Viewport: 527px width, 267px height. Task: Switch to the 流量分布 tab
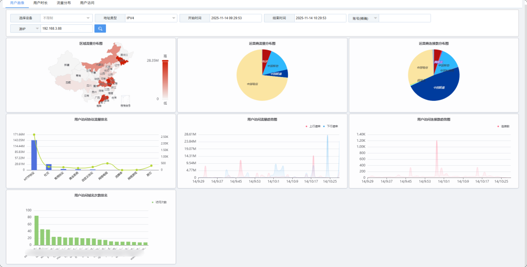tap(63, 3)
